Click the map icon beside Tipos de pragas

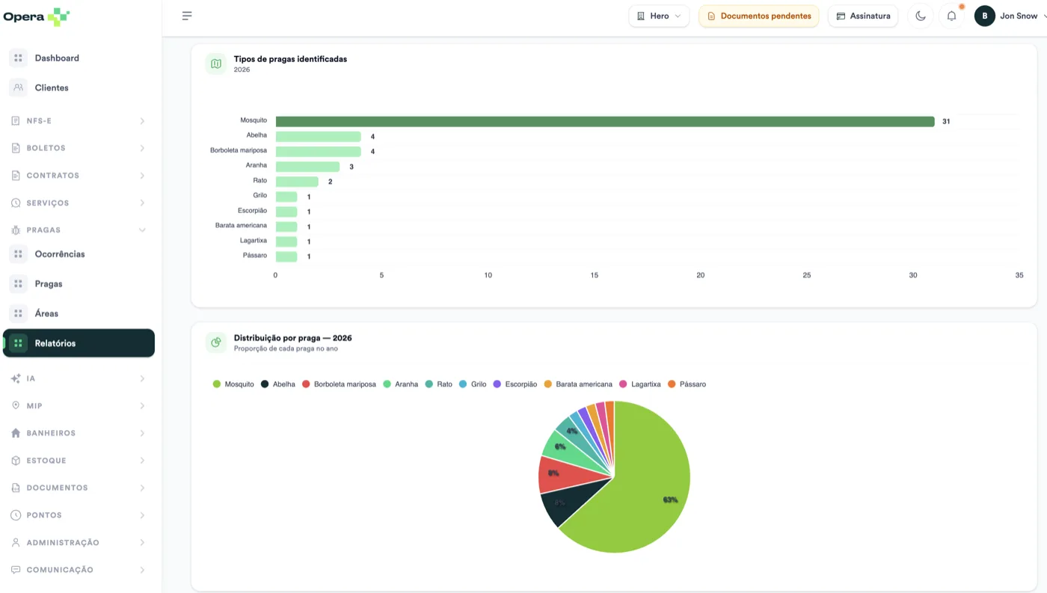(216, 64)
